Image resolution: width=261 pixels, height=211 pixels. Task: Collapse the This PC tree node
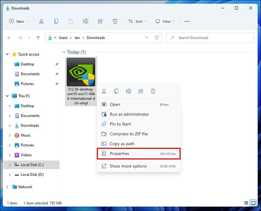7,96
